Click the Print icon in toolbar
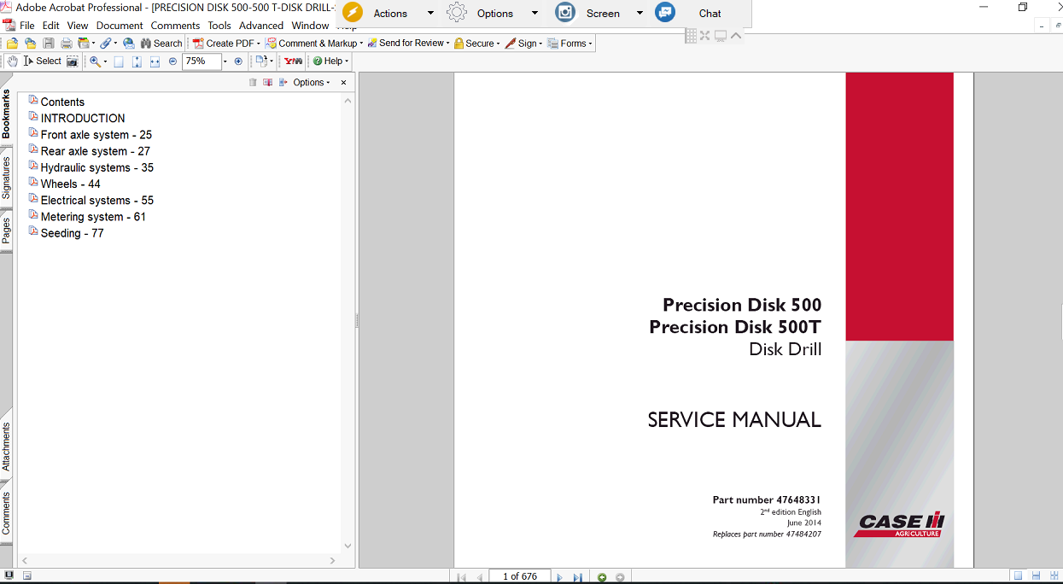 pyautogui.click(x=66, y=44)
